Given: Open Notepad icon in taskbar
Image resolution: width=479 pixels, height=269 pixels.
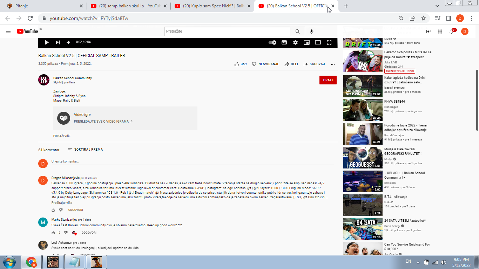Looking at the screenshot, I should (x=74, y=262).
